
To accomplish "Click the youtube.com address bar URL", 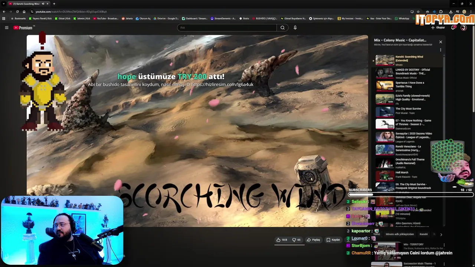I will [71, 11].
